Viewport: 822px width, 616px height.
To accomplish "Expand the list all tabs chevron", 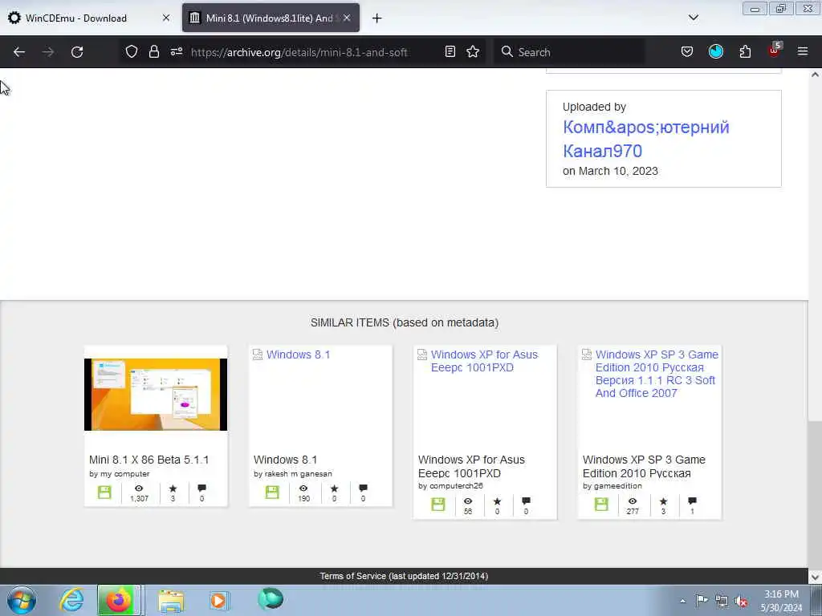I will pyautogui.click(x=693, y=18).
